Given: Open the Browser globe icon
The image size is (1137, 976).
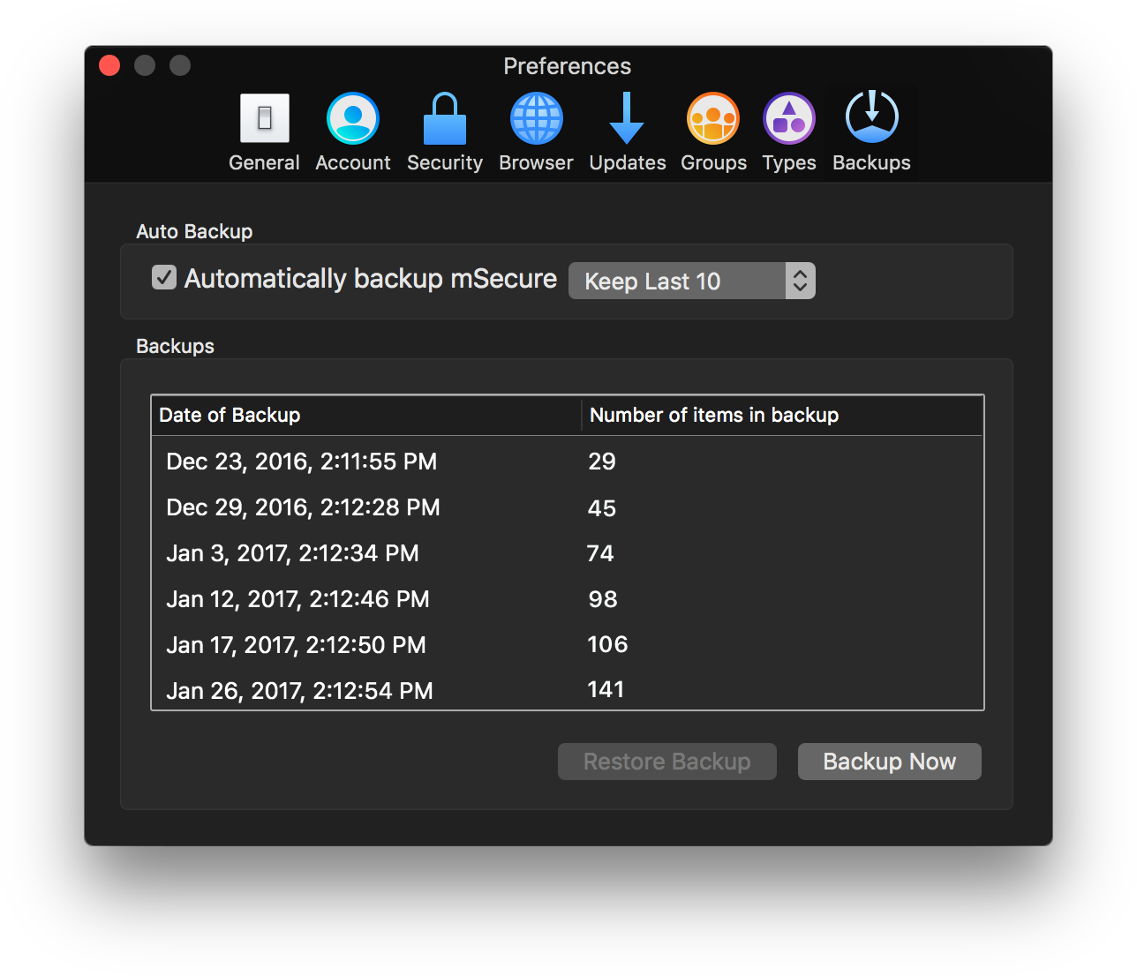Looking at the screenshot, I should click(536, 118).
